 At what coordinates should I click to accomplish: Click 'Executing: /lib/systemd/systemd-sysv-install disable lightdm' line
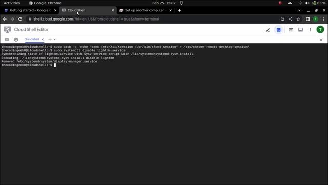58,58
